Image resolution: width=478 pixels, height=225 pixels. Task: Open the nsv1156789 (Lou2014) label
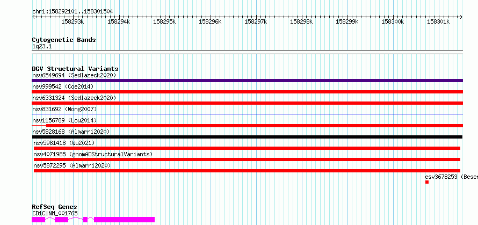[x=64, y=120]
